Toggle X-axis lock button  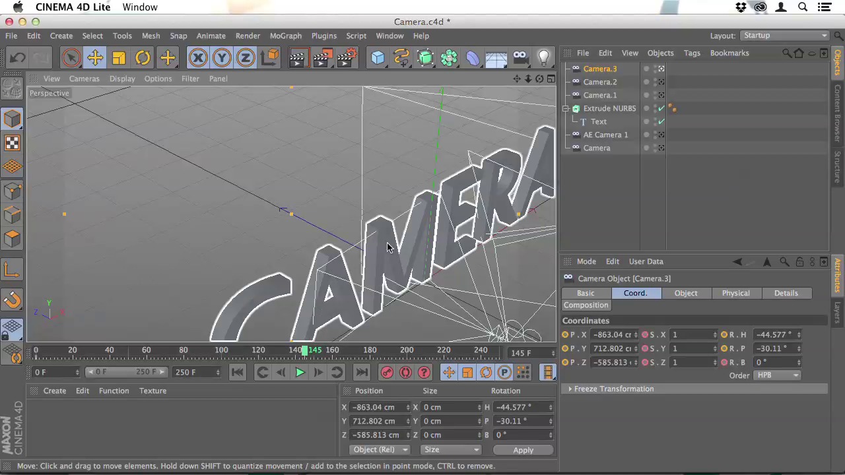(197, 58)
